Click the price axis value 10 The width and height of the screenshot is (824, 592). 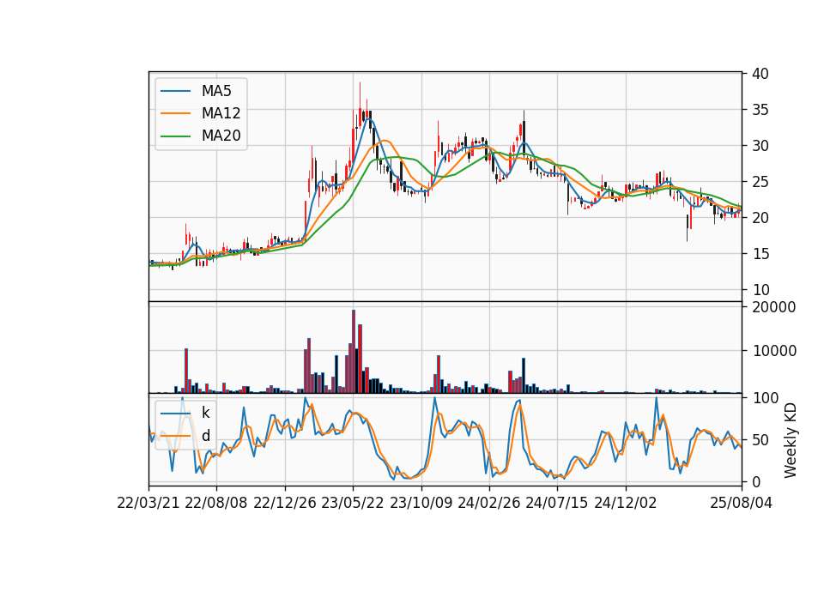760,290
